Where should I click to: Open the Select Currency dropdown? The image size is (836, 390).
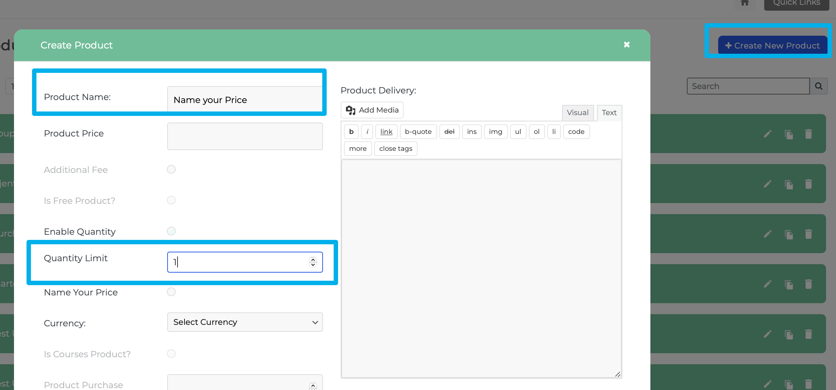[245, 322]
